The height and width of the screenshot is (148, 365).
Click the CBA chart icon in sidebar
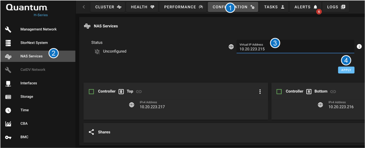(x=8, y=124)
